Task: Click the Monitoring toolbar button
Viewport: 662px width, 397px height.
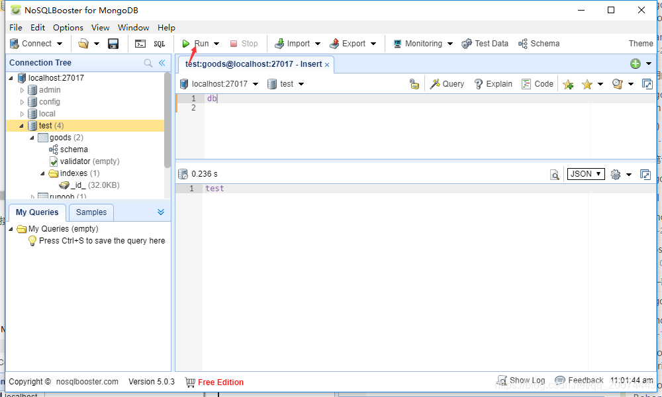Action: (x=418, y=44)
